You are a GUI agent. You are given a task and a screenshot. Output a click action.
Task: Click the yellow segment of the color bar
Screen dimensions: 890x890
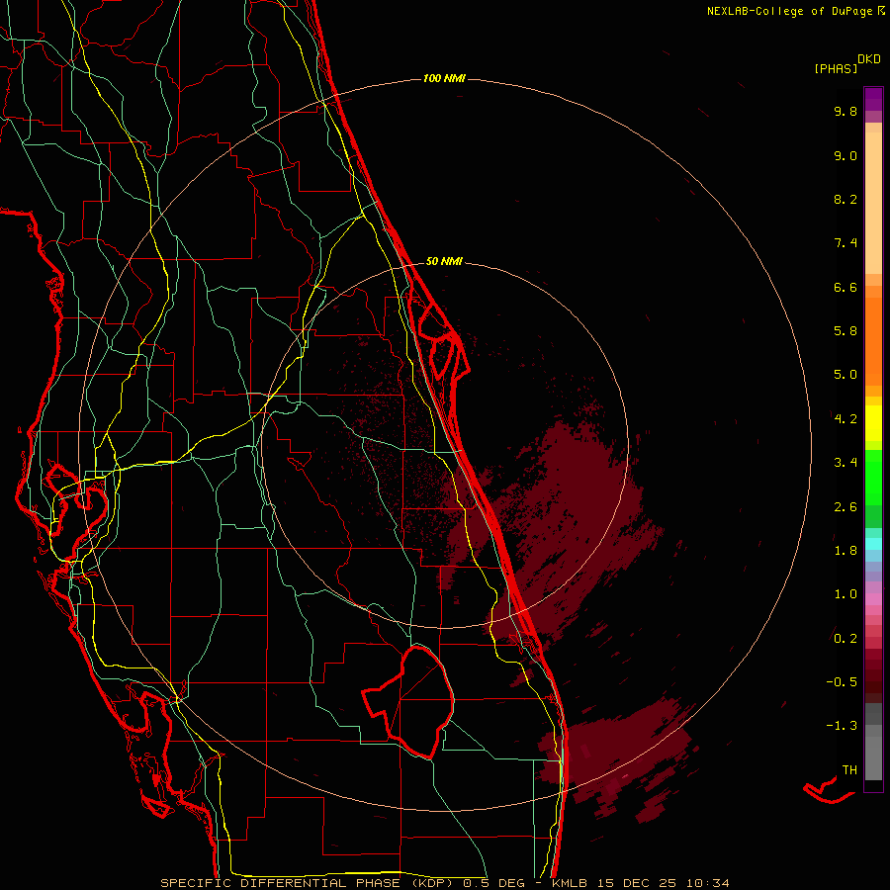tap(873, 423)
